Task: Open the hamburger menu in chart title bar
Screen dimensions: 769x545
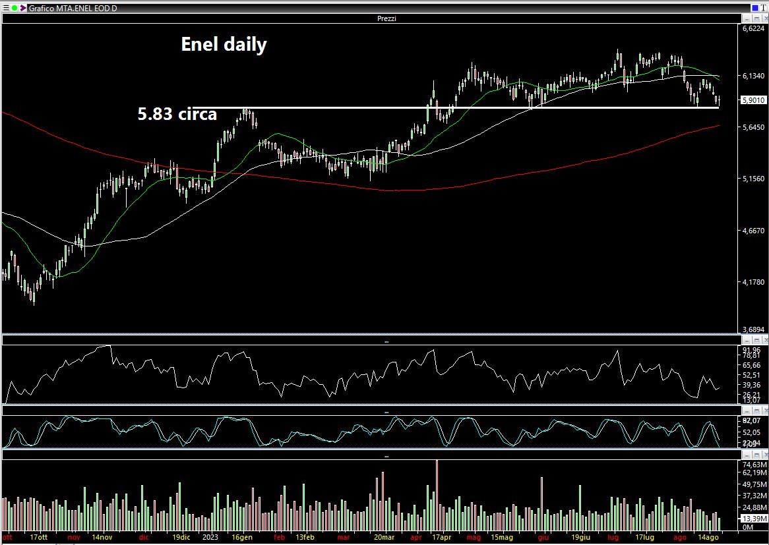Action: [x=6, y=8]
